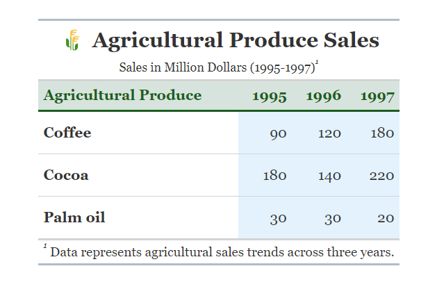Click the Agricultural Produce Sales title

[236, 40]
